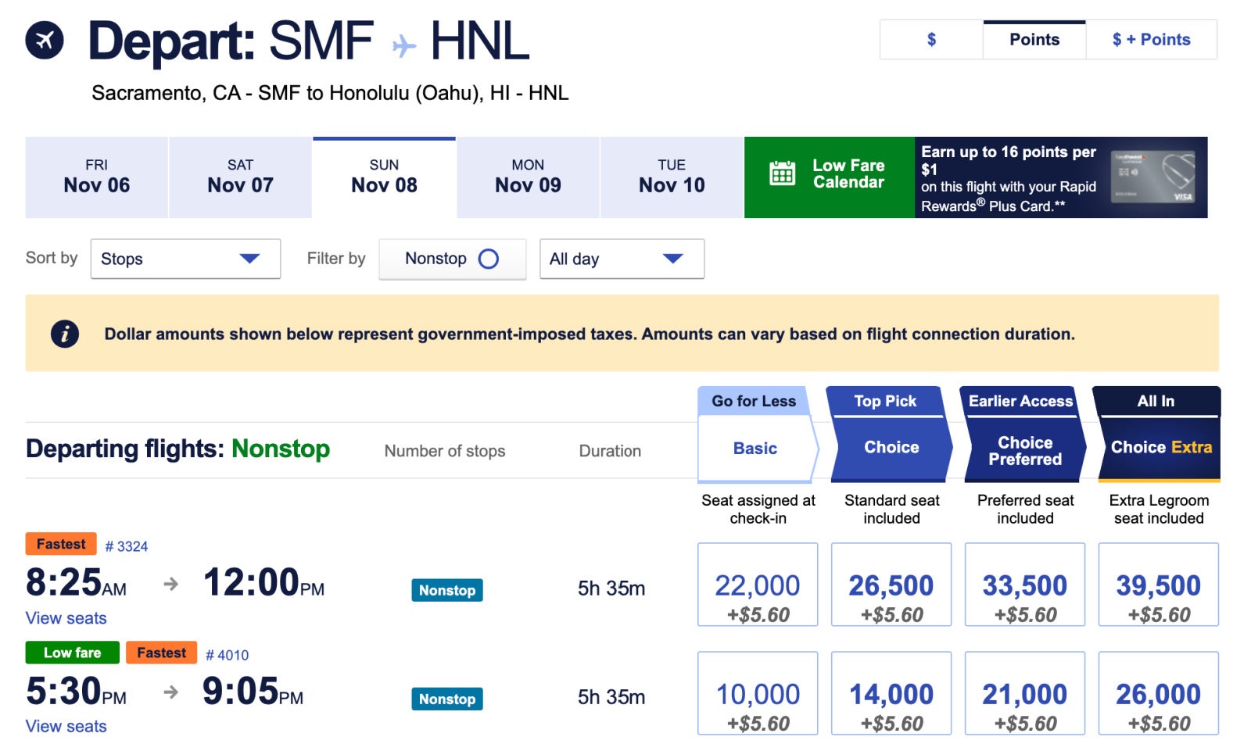Screen dimensions: 1251x744
Task: Select 26,000 points Choice Extra fare
Action: tap(1159, 693)
